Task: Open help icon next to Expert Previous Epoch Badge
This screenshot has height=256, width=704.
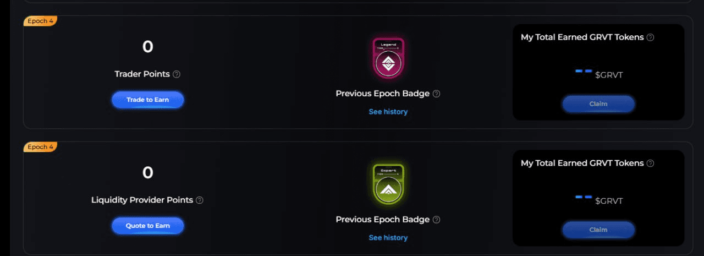Action: pyautogui.click(x=436, y=220)
